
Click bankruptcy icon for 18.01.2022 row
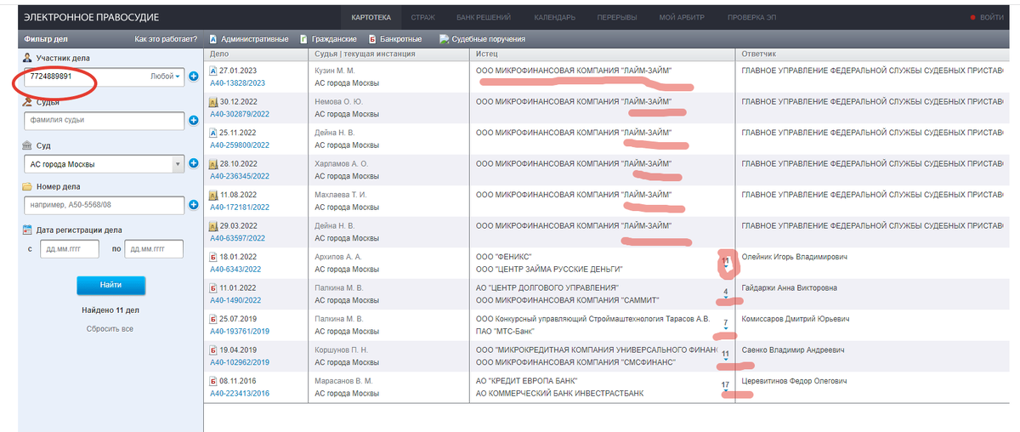coord(213,257)
